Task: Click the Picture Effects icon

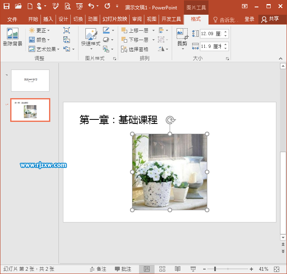Action: point(106,40)
